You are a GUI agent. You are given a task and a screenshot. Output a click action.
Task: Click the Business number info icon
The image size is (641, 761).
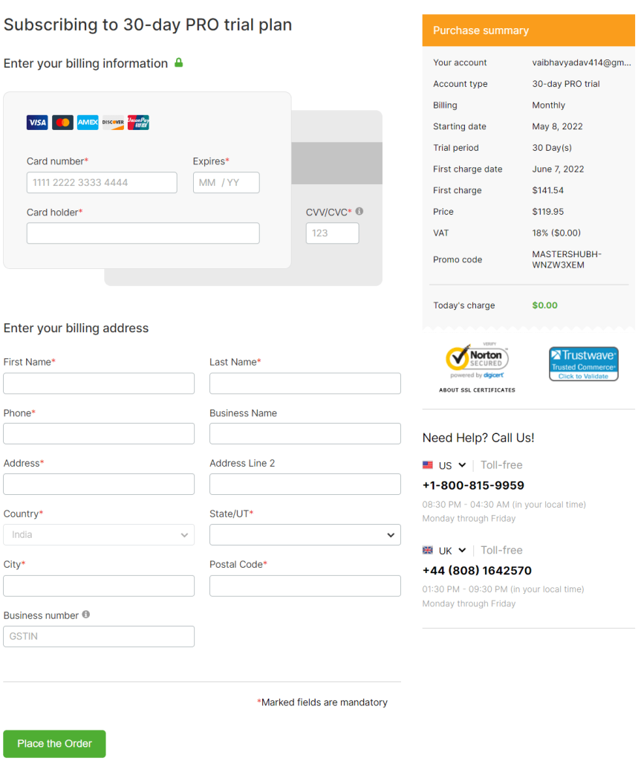coord(86,615)
